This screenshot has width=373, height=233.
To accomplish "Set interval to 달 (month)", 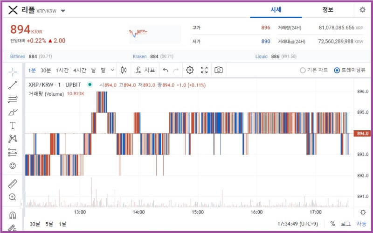I will click(103, 71).
